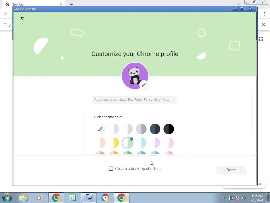Screen dimensions: 270x203
Task: Open network status tray icon
Action: click(230, 198)
